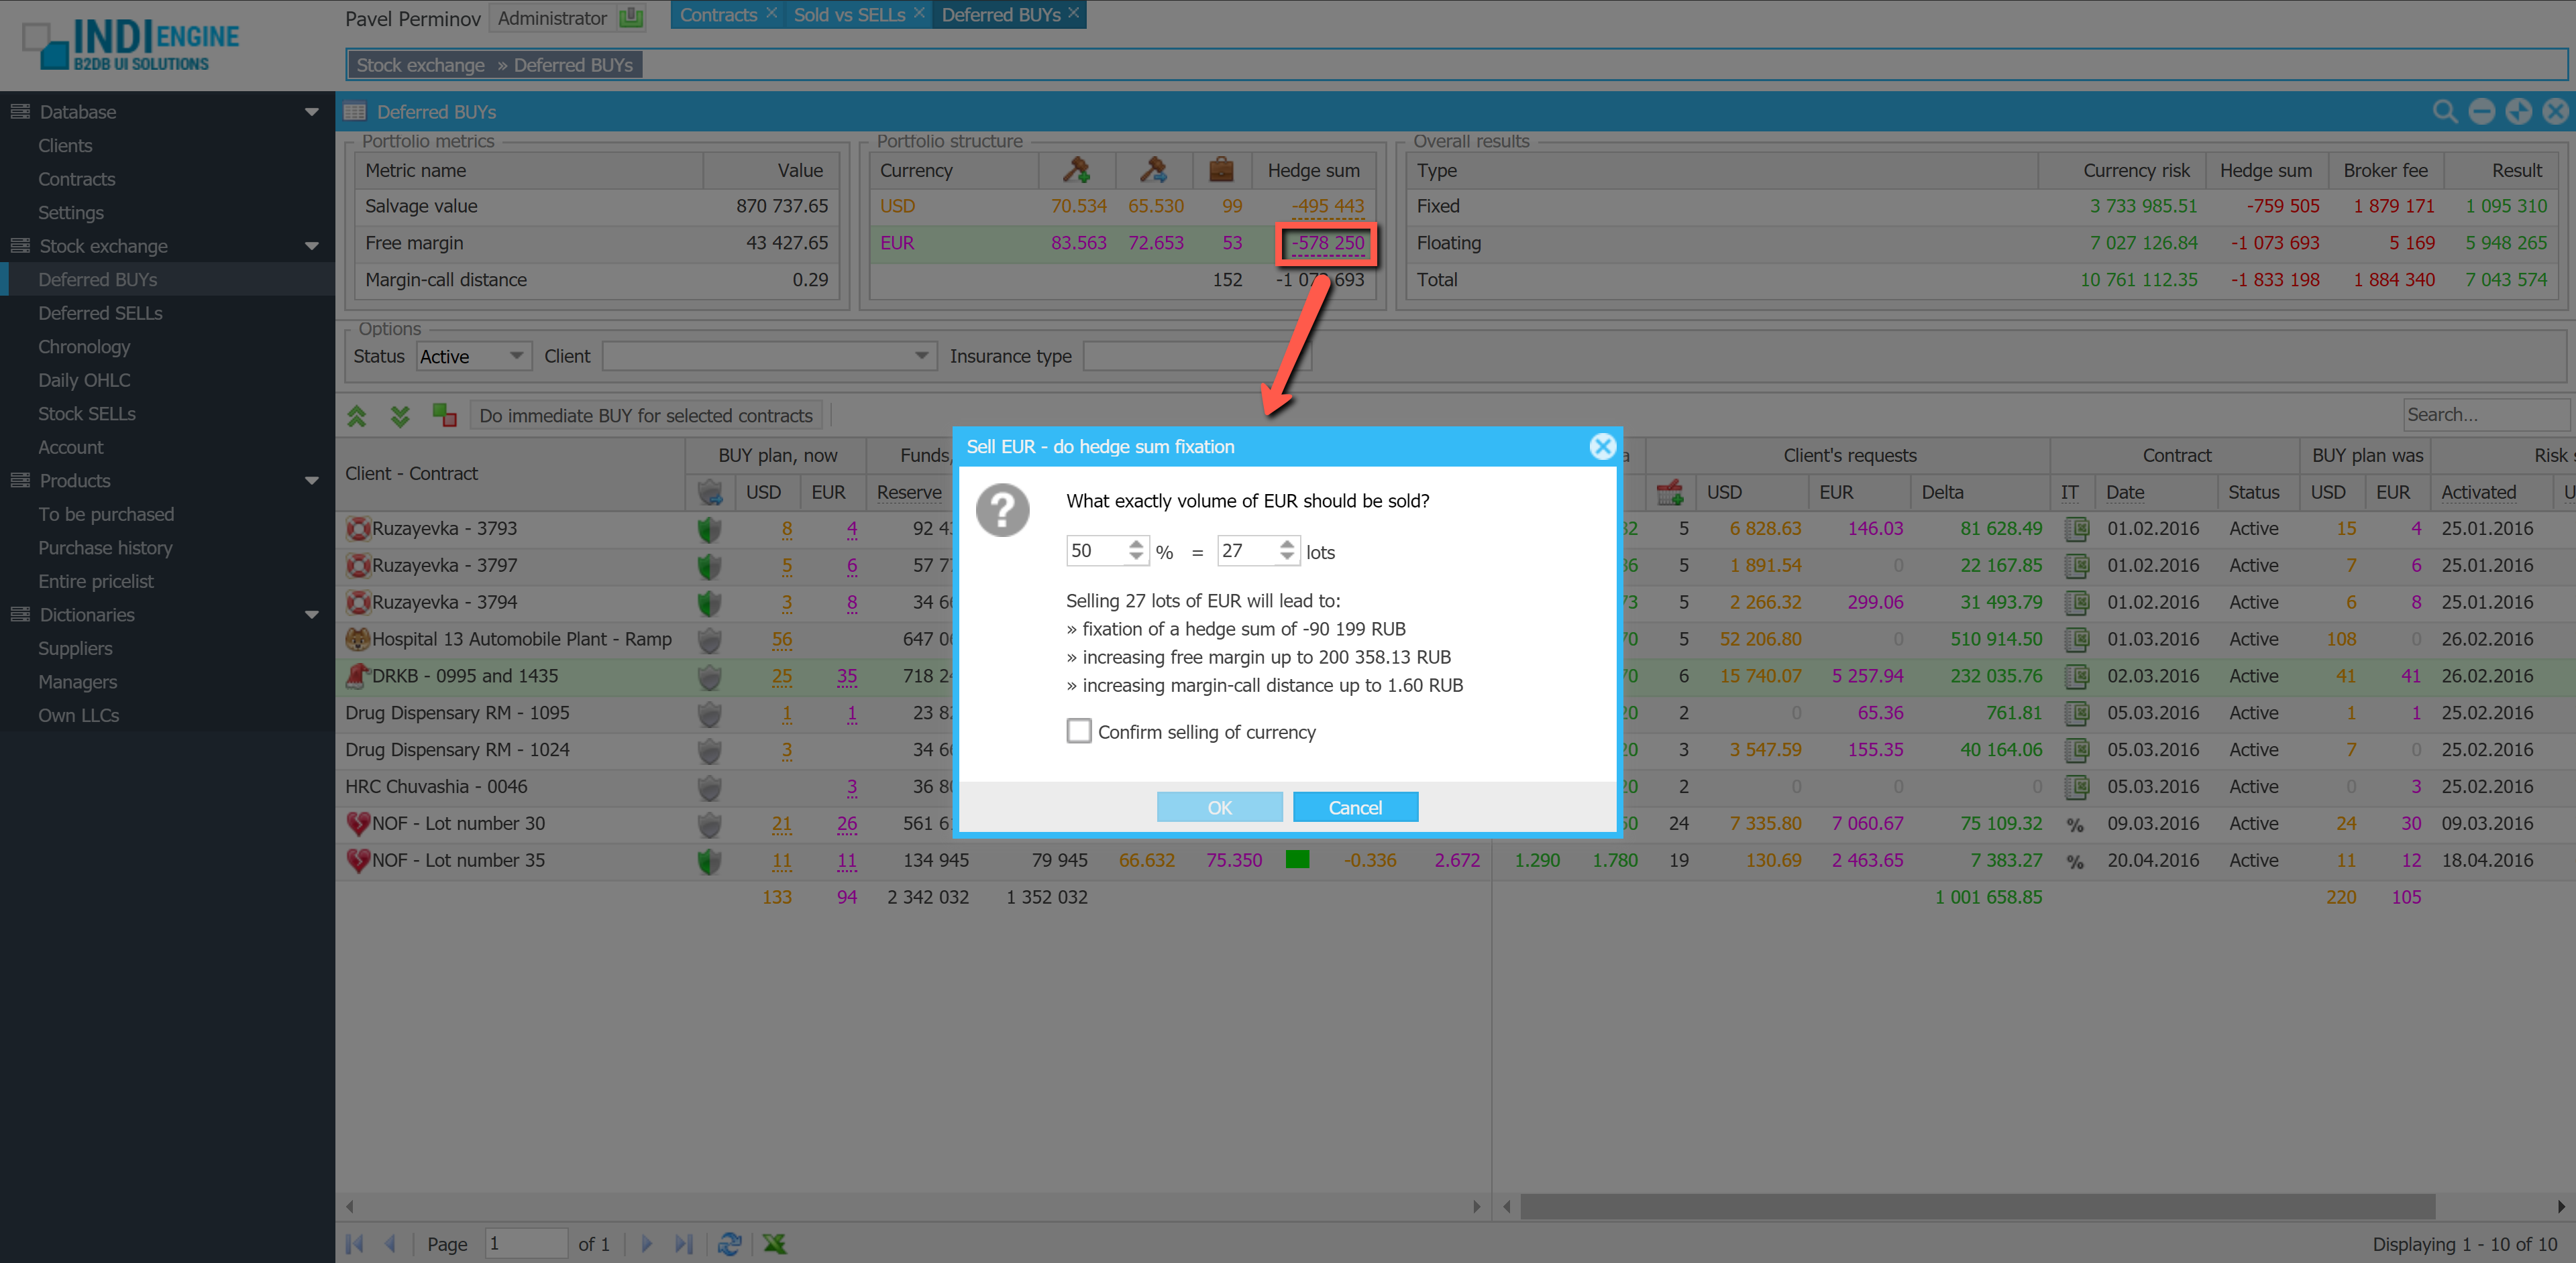Click the refresh table icon in pager
The image size is (2576, 1263).
click(x=729, y=1243)
